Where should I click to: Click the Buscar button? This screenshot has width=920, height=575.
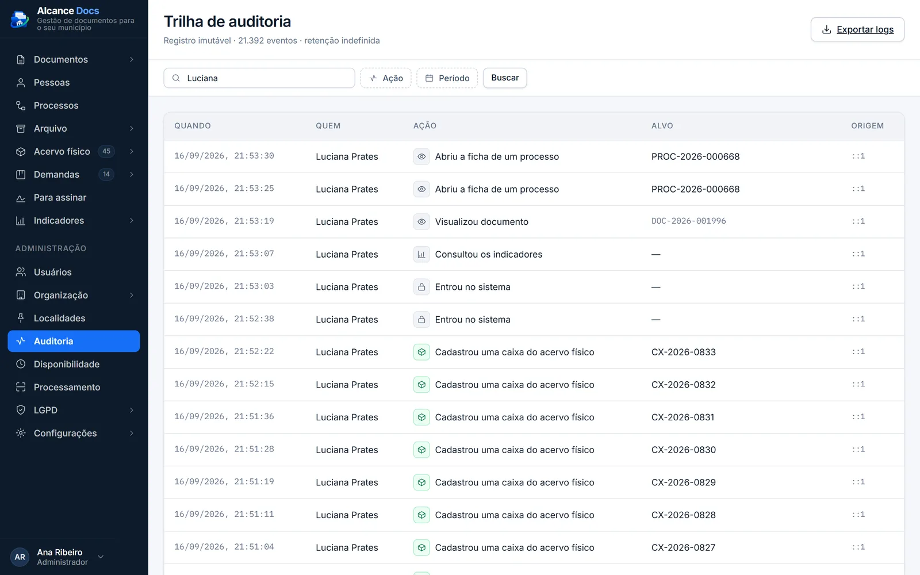(505, 78)
